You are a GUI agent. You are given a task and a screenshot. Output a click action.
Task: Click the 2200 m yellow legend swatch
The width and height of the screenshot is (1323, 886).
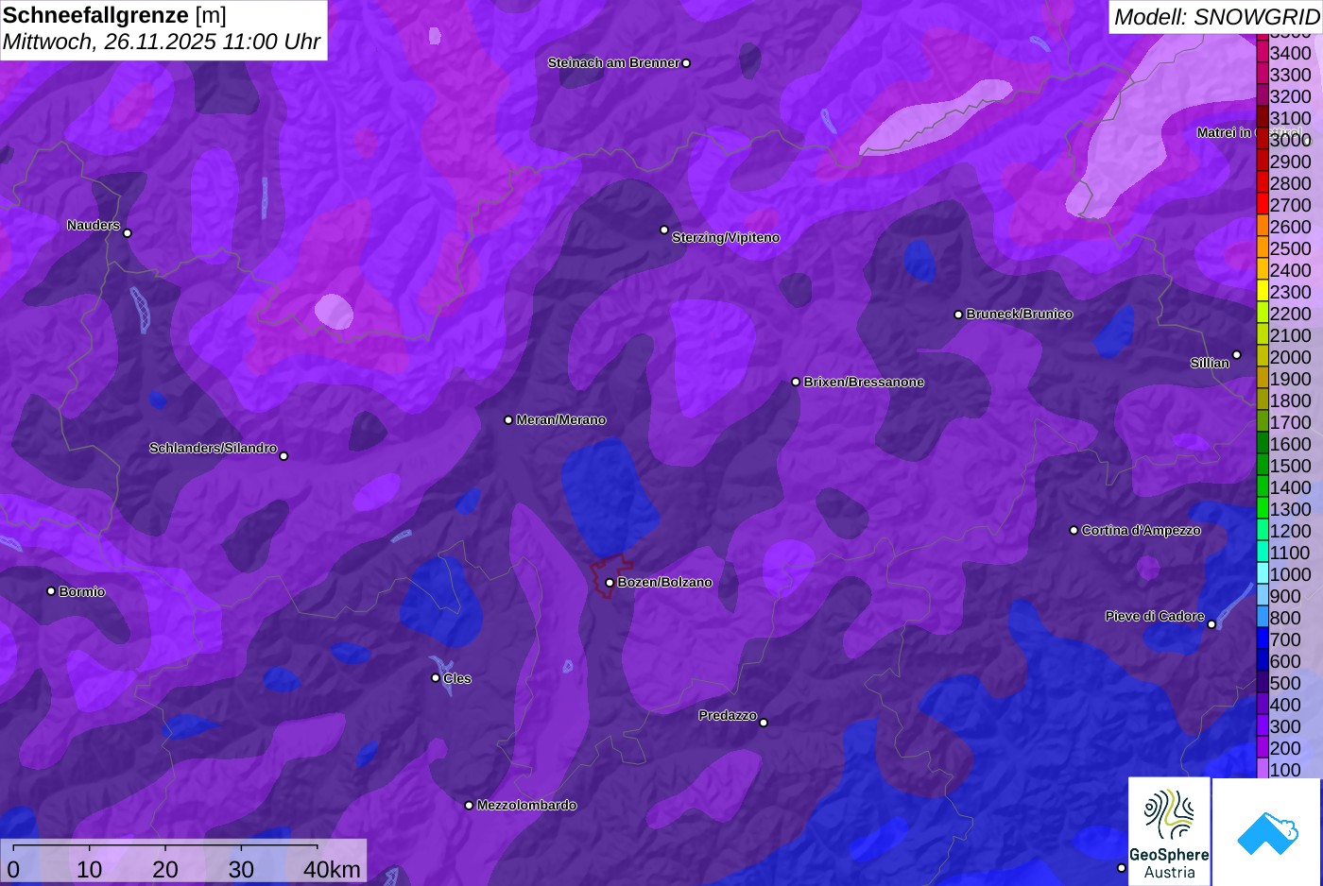(1262, 313)
